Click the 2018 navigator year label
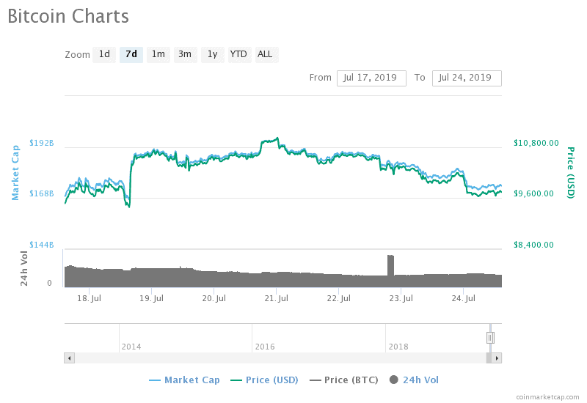 tap(398, 347)
